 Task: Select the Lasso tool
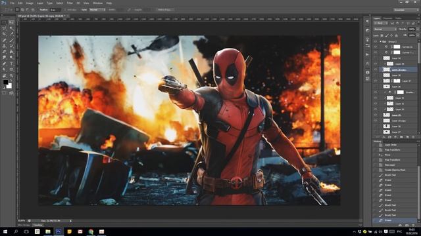pos(5,28)
